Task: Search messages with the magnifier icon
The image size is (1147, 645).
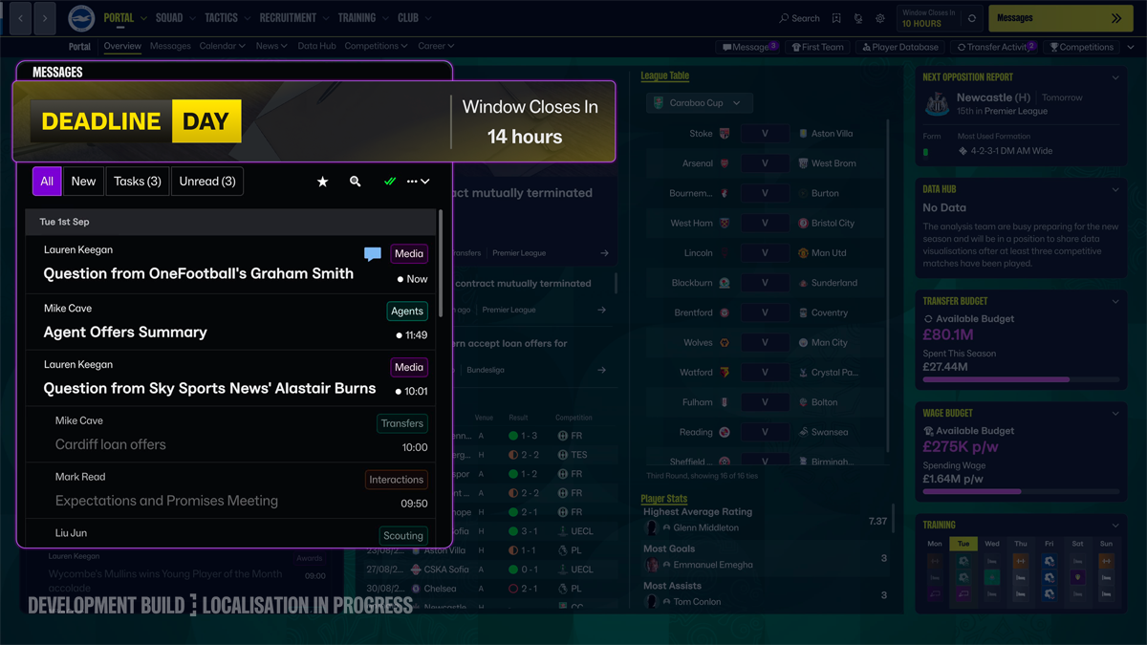Action: click(x=356, y=182)
